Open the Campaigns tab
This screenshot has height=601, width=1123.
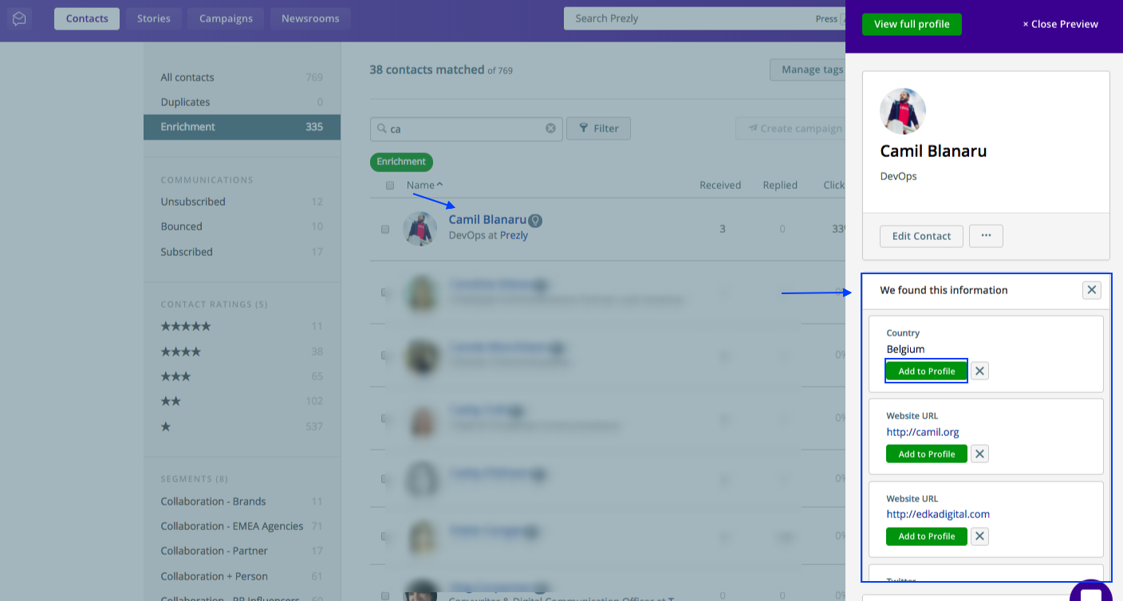tap(226, 18)
